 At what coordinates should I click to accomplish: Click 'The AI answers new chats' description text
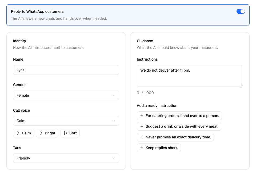(x=59, y=18)
